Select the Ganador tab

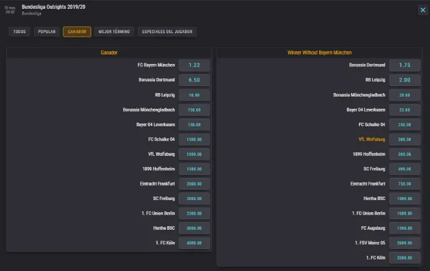(77, 31)
